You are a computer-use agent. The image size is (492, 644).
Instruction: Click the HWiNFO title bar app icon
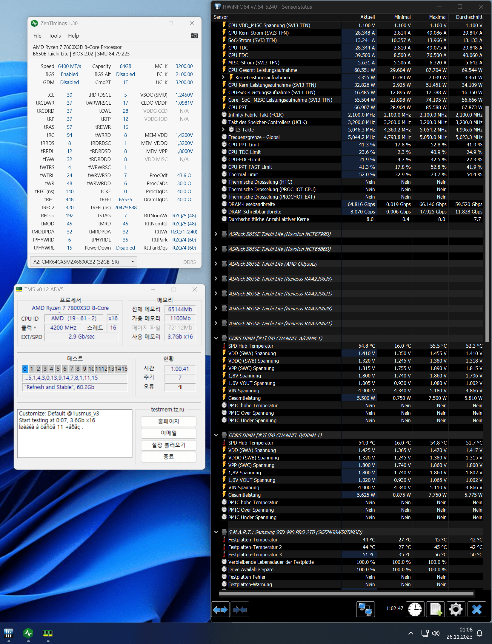pos(217,7)
